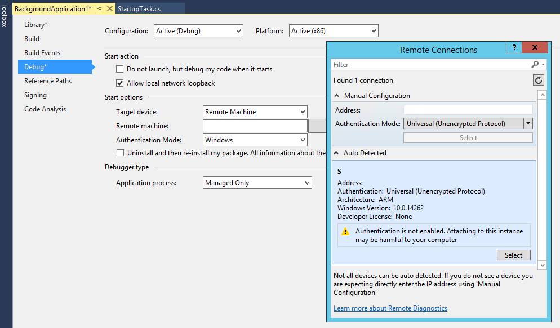Click the pin icon on BackgroundApplication1 tab
This screenshot has width=560, height=328.
[x=99, y=10]
